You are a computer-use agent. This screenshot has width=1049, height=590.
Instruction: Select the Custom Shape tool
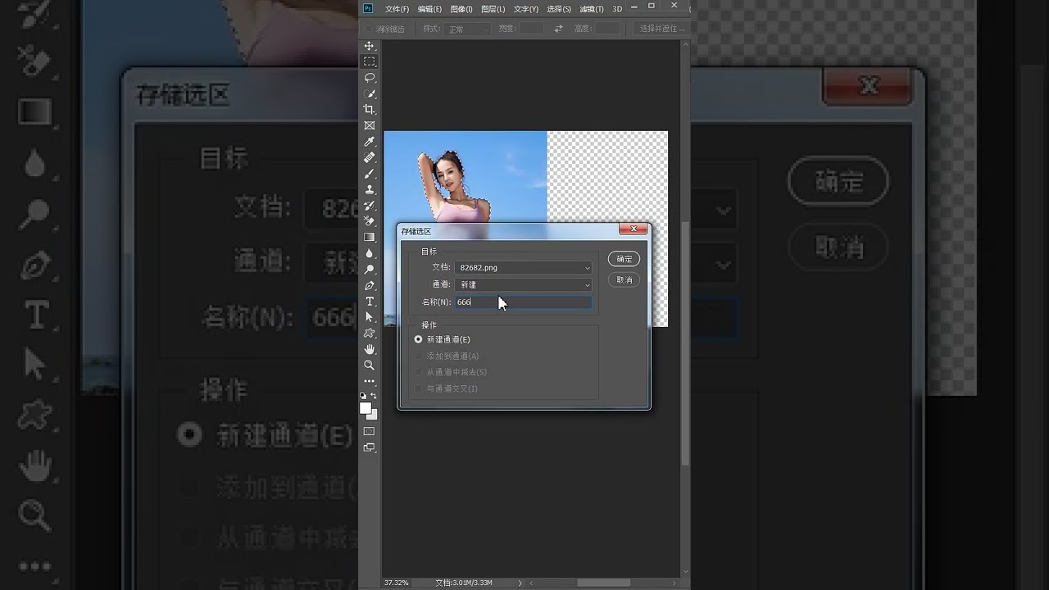pyautogui.click(x=370, y=334)
